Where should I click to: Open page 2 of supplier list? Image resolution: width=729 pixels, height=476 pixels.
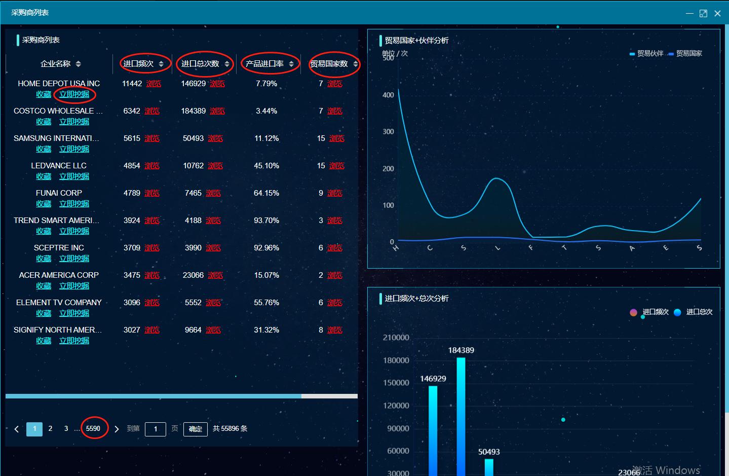point(50,428)
